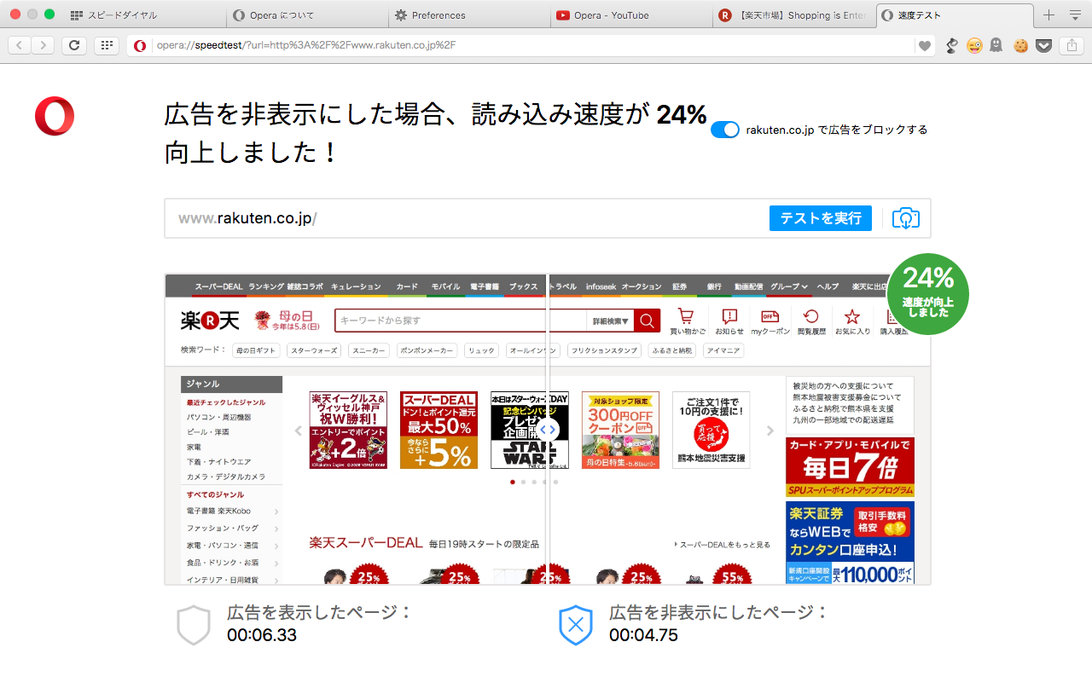The width and height of the screenshot is (1092, 682).
Task: Open the share menu icon
Action: pyautogui.click(x=1071, y=45)
